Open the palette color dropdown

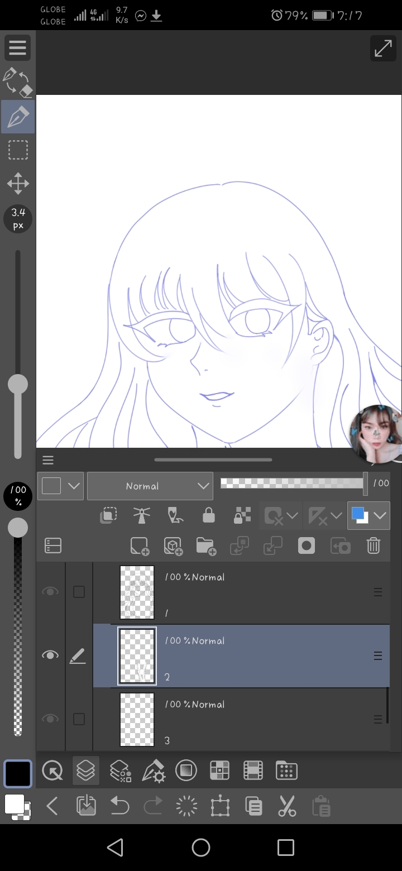pos(60,486)
